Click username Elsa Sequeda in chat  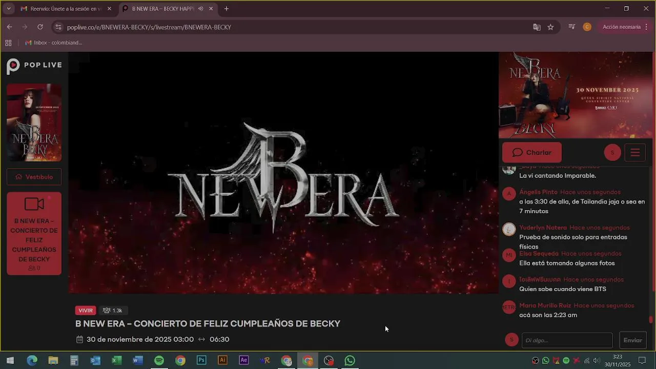539,254
